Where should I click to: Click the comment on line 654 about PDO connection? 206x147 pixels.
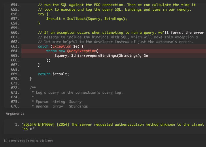117,5
